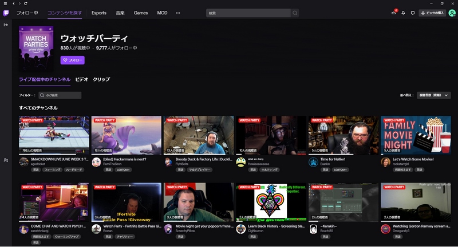This screenshot has height=247, width=458.
Task: Open ScratchyPillow channel avatar
Action: pyautogui.click(x=168, y=229)
